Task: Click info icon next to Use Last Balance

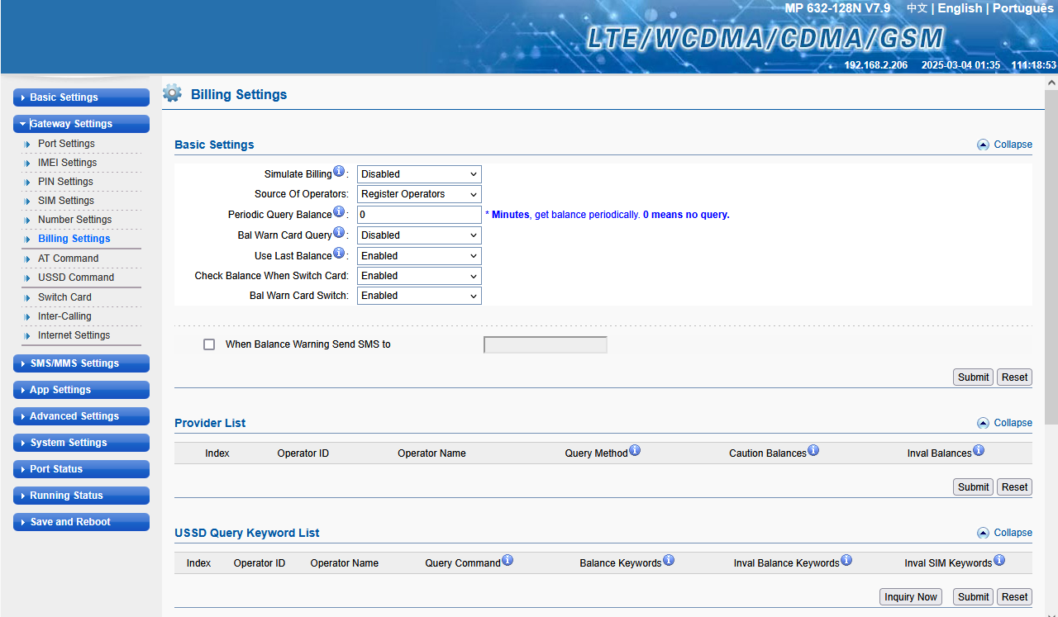Action: pos(338,254)
